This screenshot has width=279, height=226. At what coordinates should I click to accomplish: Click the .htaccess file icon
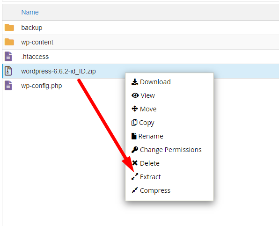[8, 57]
